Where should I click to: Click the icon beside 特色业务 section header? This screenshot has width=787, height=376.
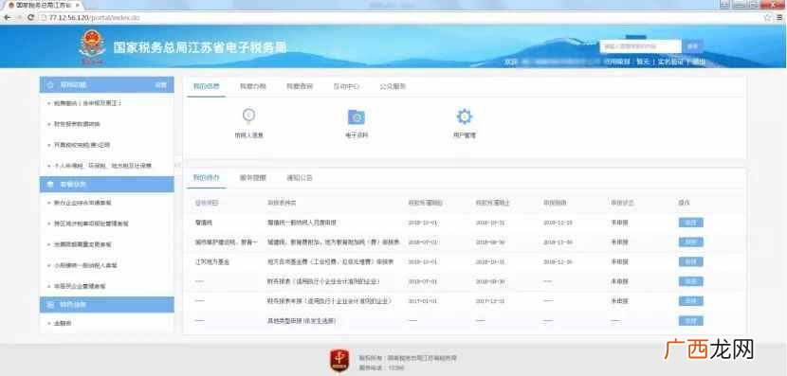pyautogui.click(x=50, y=304)
